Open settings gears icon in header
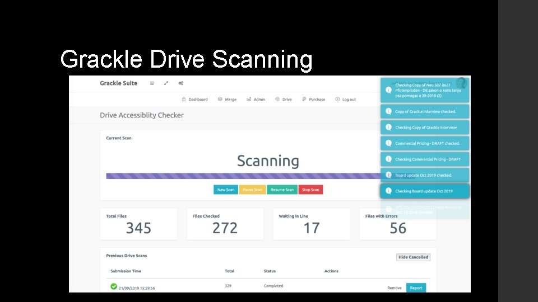Viewport: 538px width, 302px height. point(181,83)
